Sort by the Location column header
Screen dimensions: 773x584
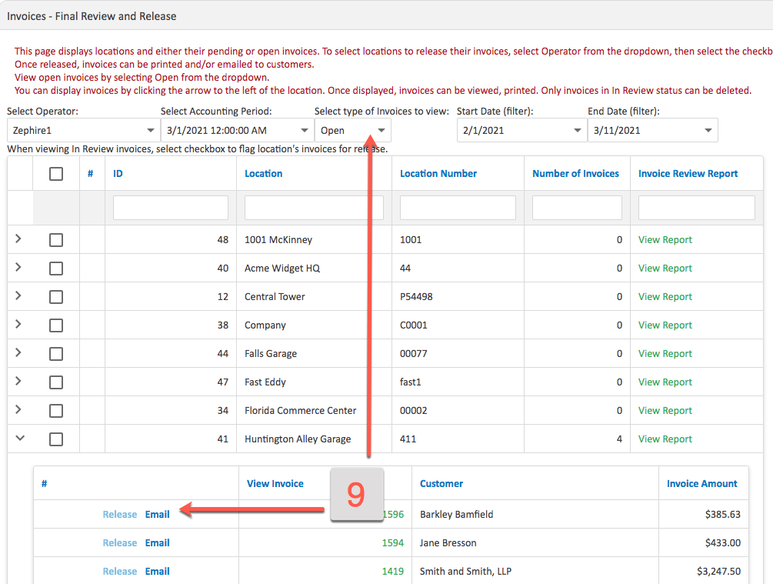[x=264, y=173]
